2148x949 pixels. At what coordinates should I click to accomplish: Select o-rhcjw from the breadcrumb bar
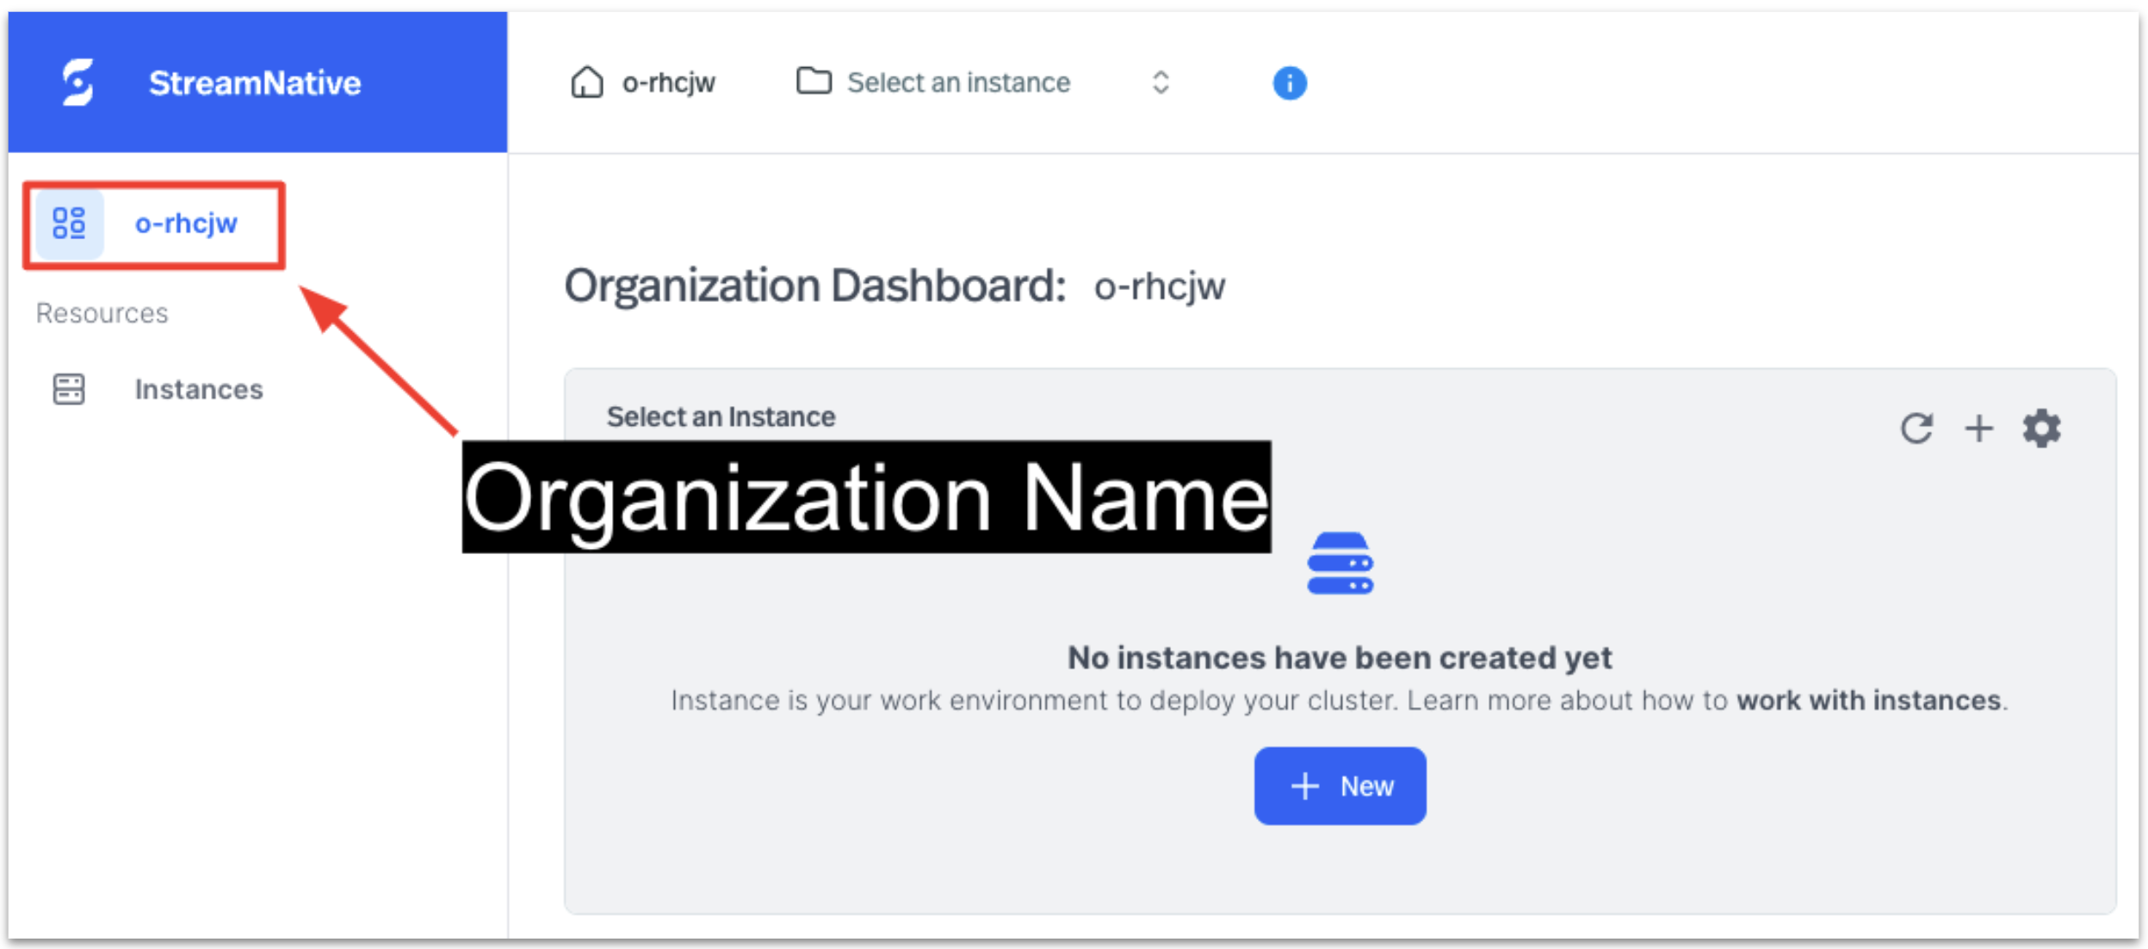click(667, 82)
